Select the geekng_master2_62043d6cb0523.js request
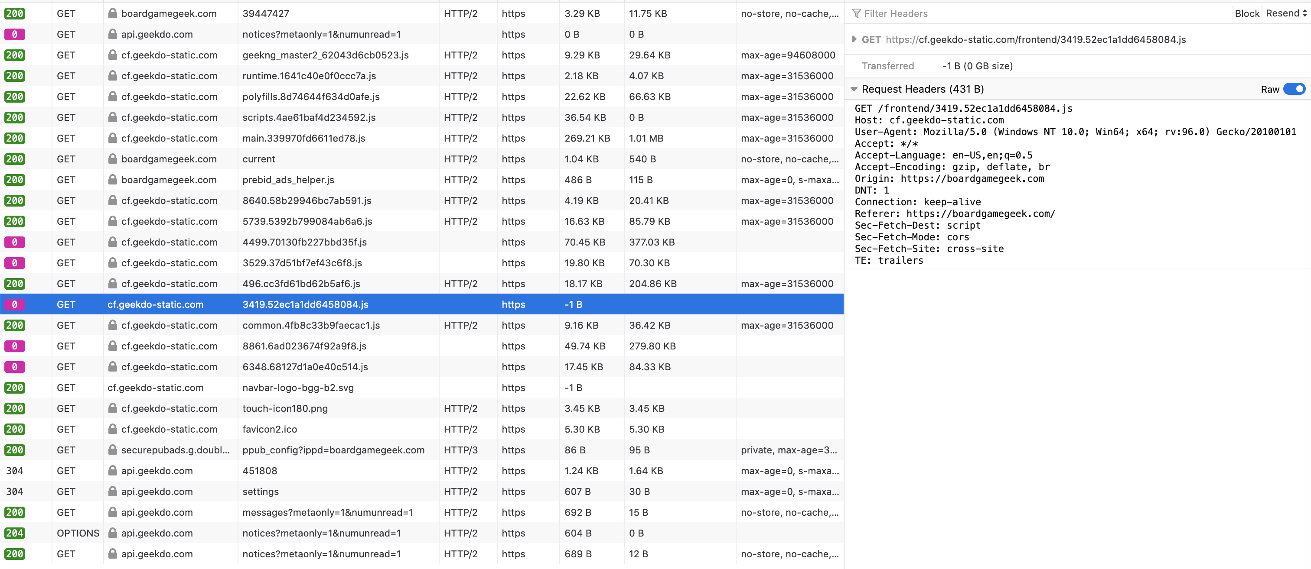 pyautogui.click(x=422, y=55)
